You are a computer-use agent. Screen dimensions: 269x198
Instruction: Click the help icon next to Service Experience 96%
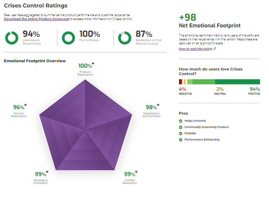25,104
